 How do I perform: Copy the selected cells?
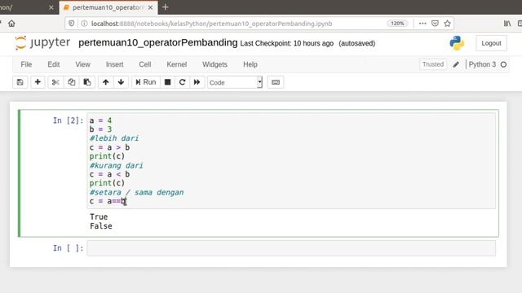pos(71,82)
